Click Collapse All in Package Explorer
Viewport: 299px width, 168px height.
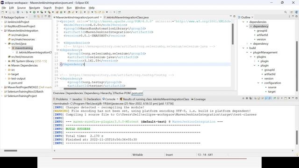[x=35, y=17]
